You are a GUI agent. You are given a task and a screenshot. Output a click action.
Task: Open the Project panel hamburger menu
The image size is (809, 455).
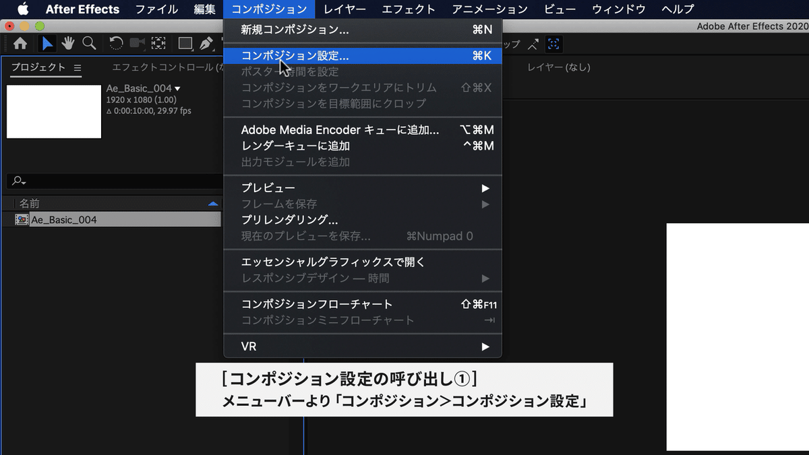click(x=77, y=67)
